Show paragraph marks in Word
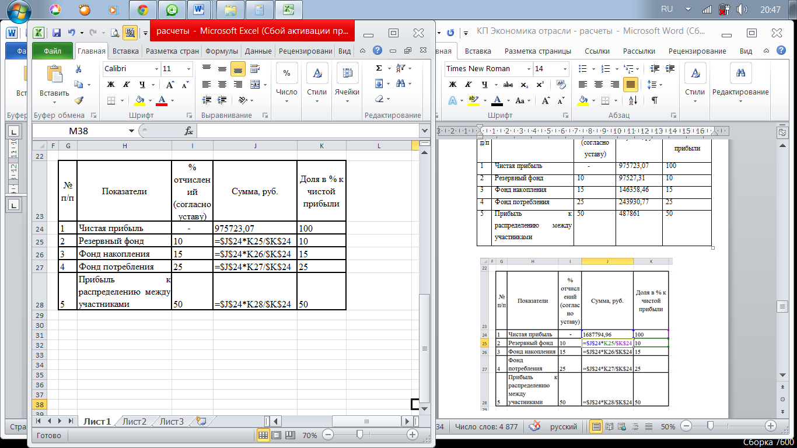 pos(654,100)
